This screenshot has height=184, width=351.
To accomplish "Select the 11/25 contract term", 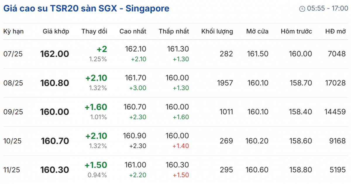I will [x=12, y=170].
